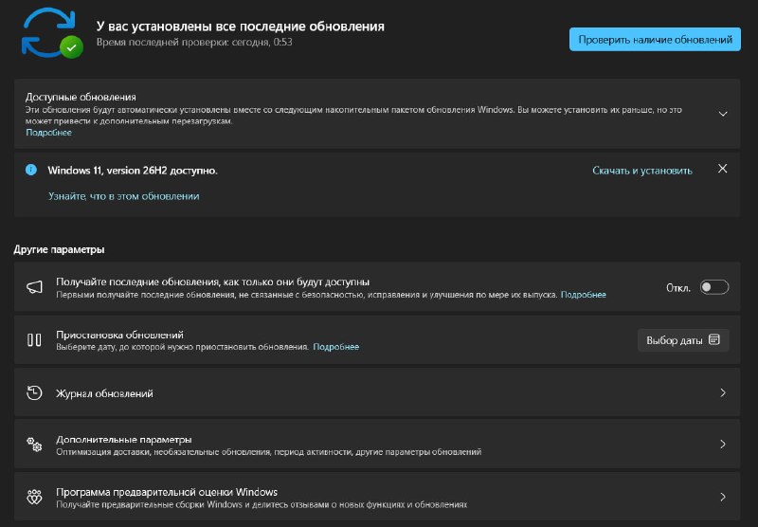Image resolution: width=758 pixels, height=527 pixels.
Task: Open the Выбор даты pause dropdown
Action: 683,340
